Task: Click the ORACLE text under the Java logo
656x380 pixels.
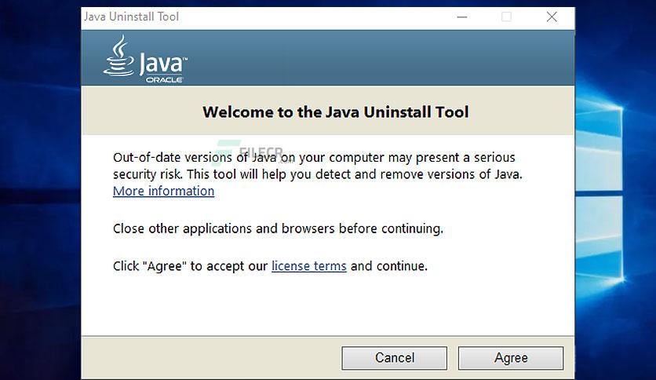Action: point(165,79)
